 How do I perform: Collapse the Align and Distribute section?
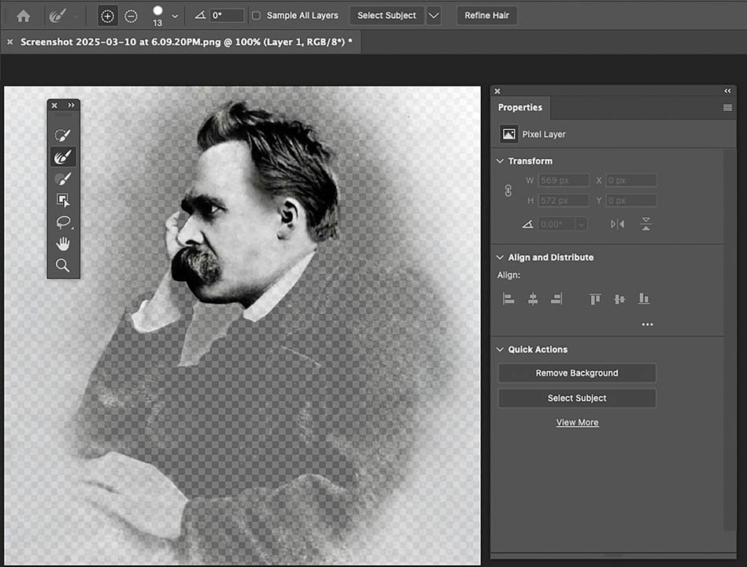point(500,258)
